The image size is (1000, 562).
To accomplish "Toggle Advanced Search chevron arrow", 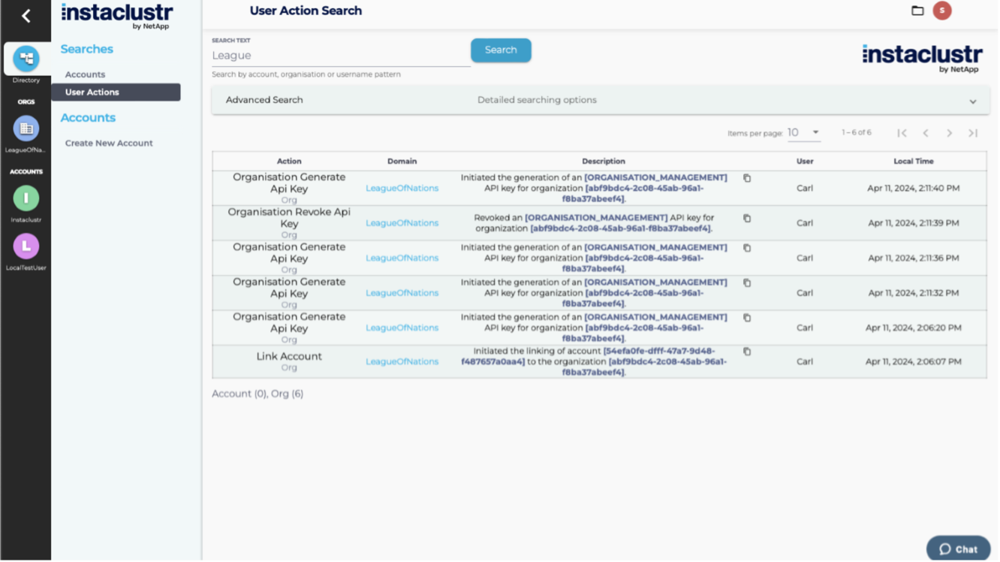I will click(974, 101).
